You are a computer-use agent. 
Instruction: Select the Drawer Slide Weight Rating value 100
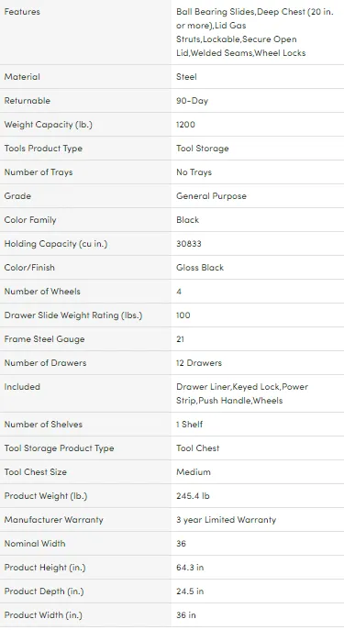click(183, 315)
